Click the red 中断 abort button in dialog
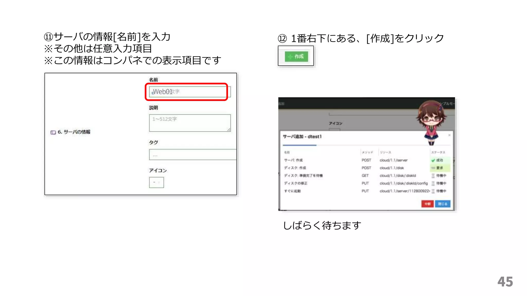Image resolution: width=527 pixels, height=296 pixels. point(427,204)
